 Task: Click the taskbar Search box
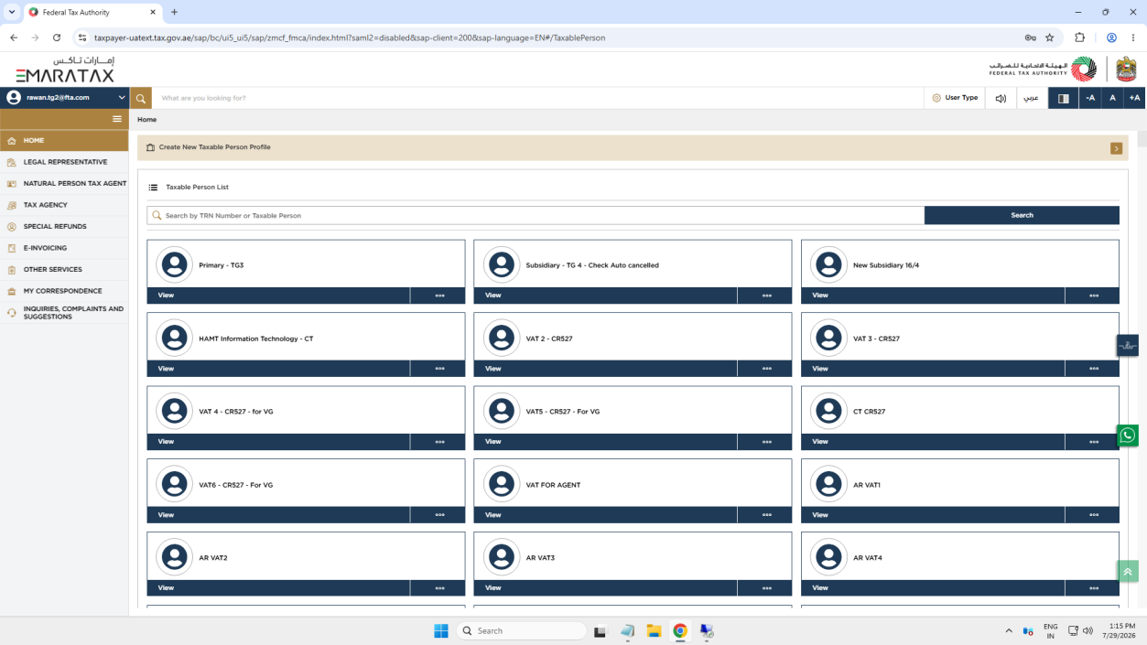click(x=522, y=630)
